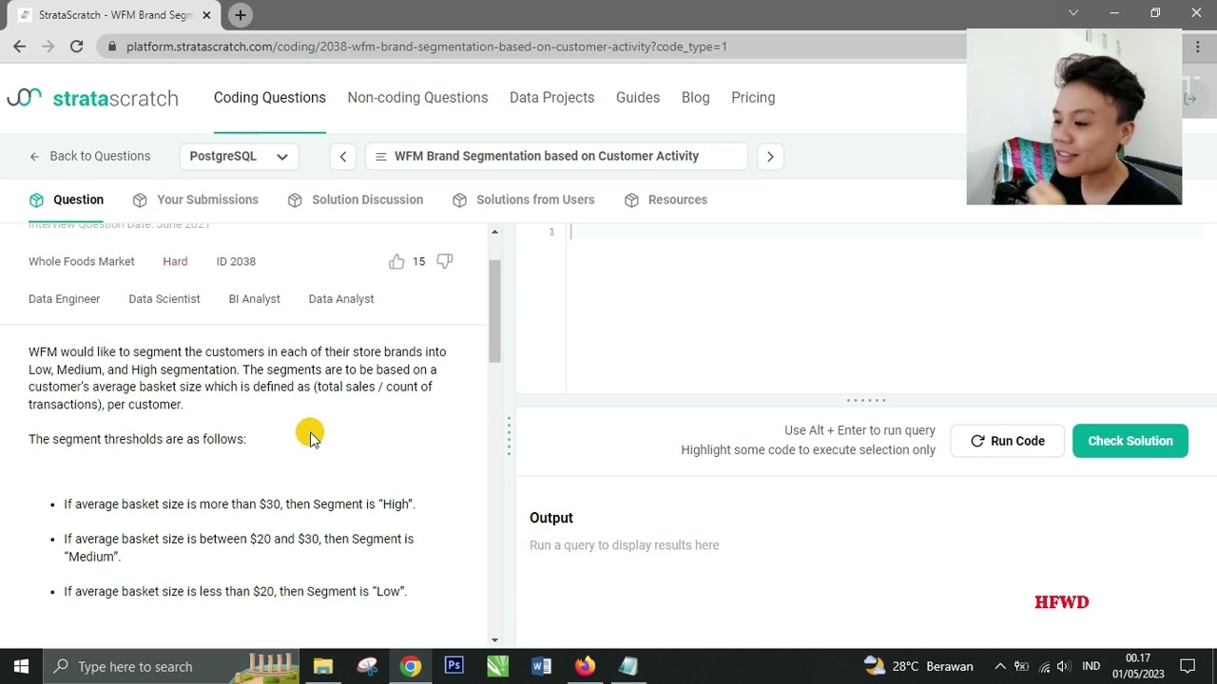Click the Whole Foods Market company tag
1217x684 pixels.
[x=82, y=261]
